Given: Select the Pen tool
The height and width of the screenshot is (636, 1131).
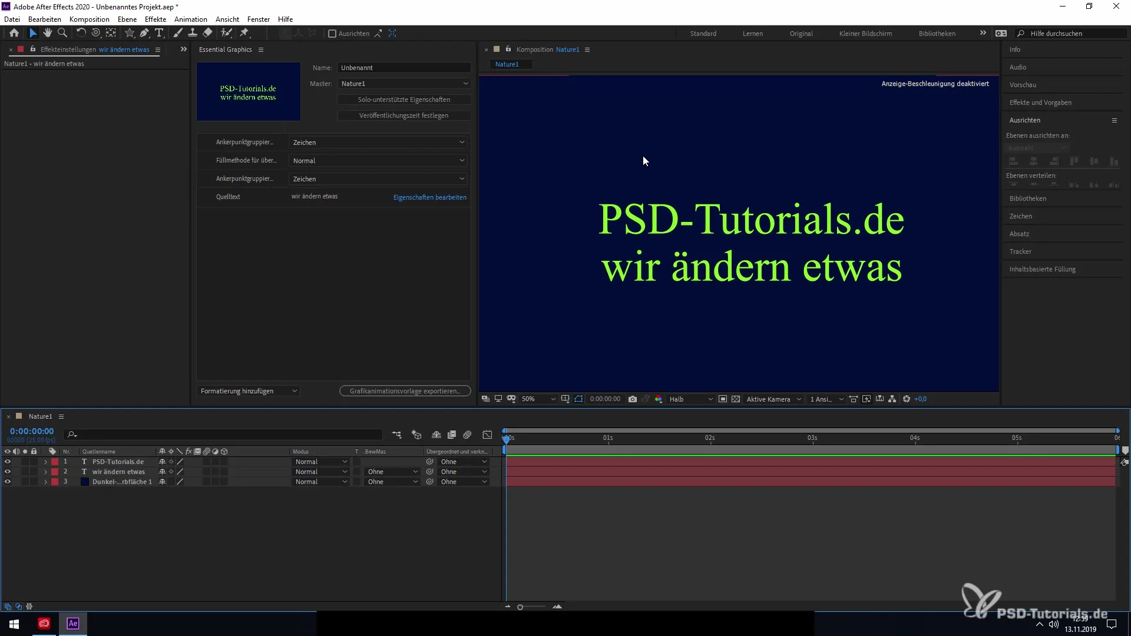Looking at the screenshot, I should coord(144,33).
